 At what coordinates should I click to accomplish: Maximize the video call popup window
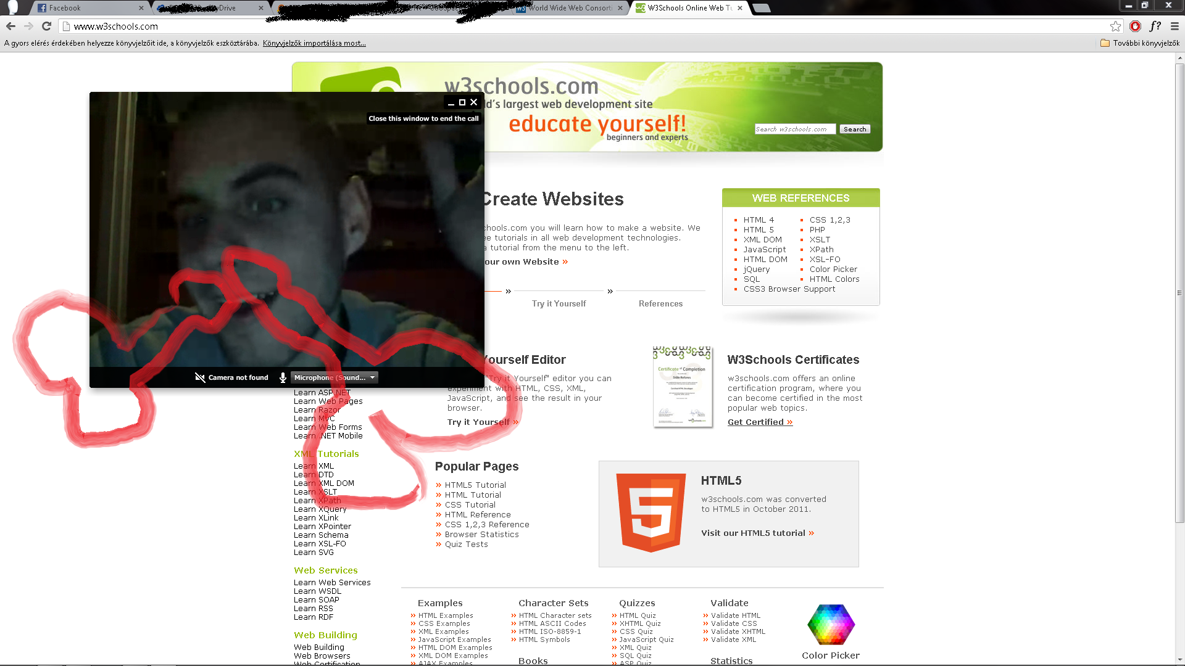click(462, 102)
